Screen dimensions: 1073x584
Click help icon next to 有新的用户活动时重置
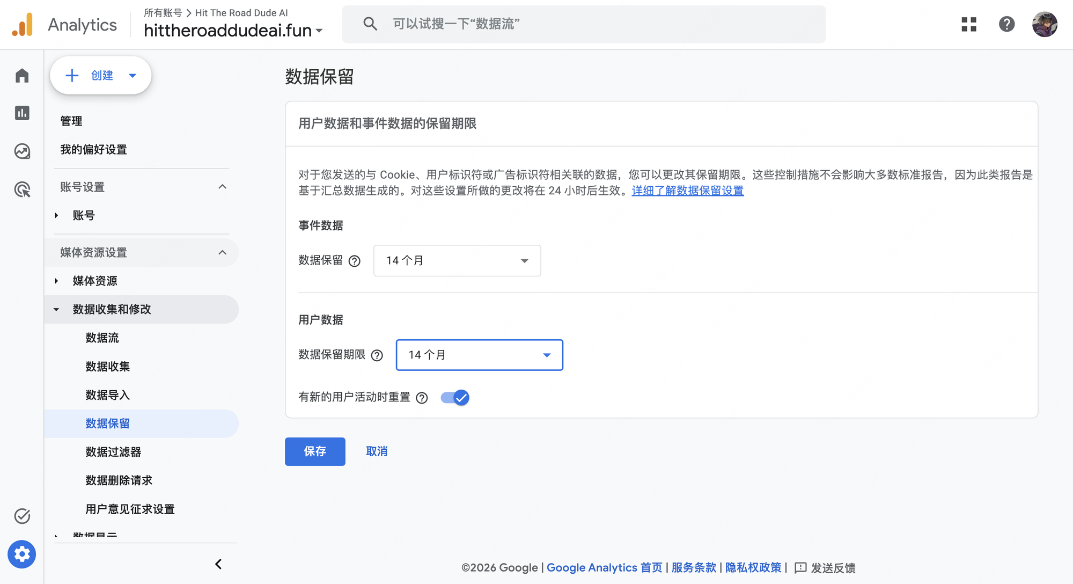[x=422, y=398]
